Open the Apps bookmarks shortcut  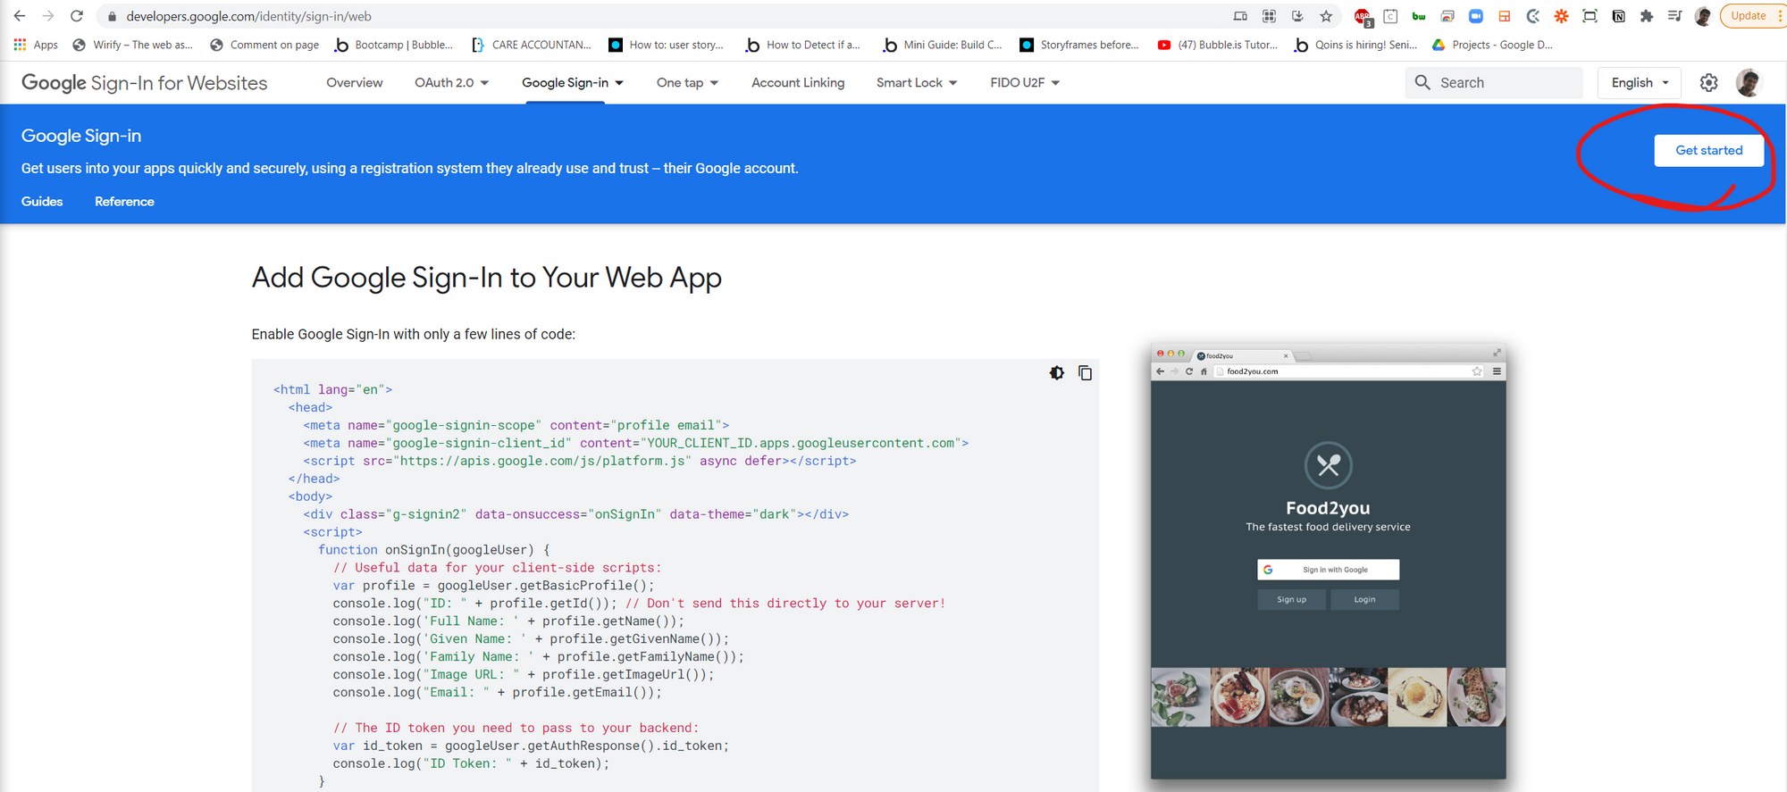tap(36, 45)
